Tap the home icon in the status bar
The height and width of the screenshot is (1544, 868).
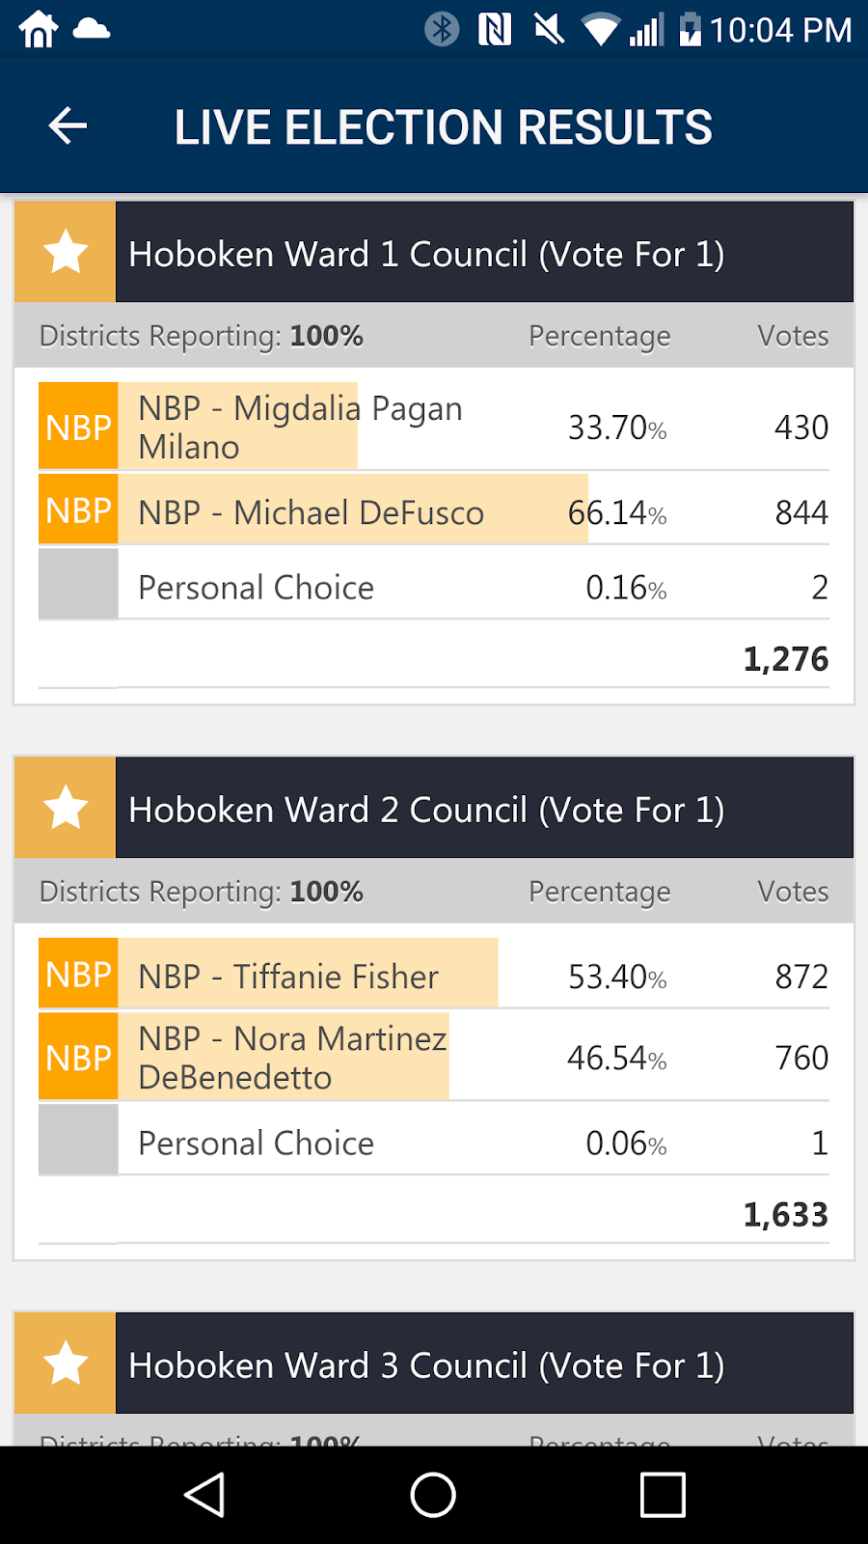point(37,29)
